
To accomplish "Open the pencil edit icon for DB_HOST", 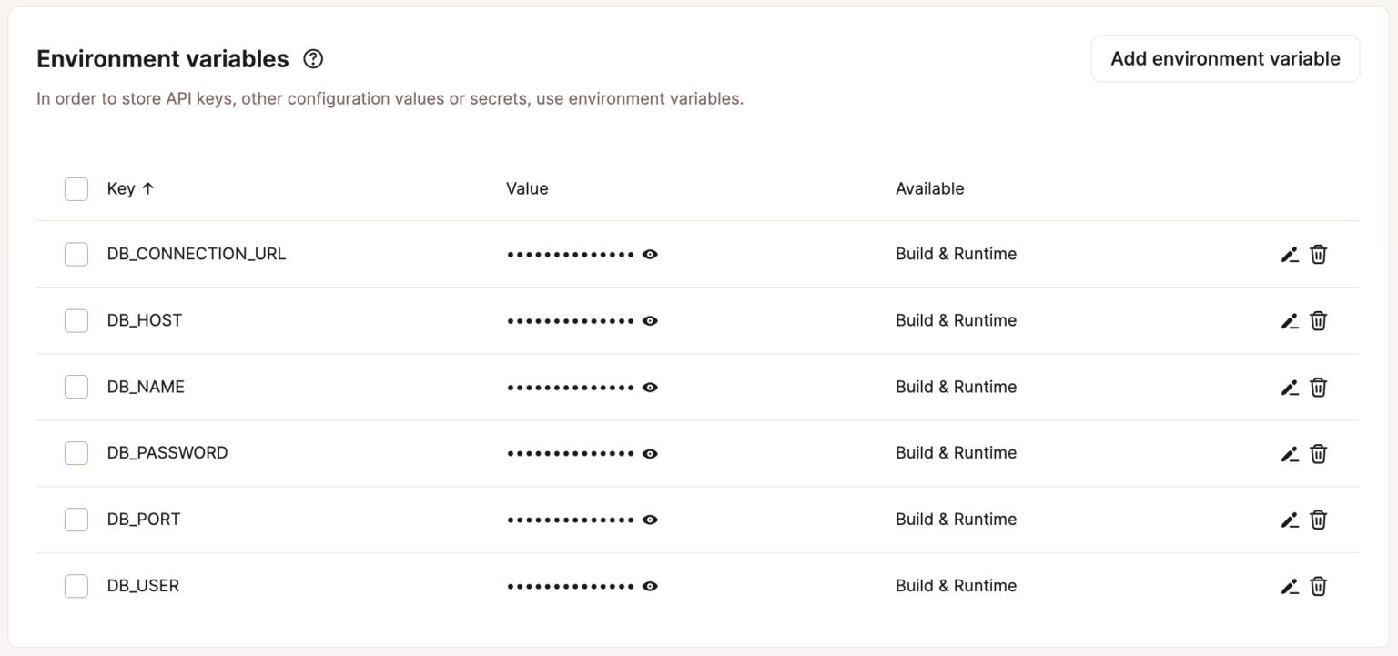I will (1289, 320).
